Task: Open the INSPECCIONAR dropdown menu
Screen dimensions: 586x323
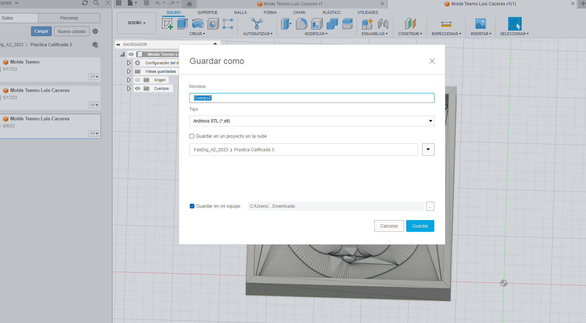Action: click(446, 34)
